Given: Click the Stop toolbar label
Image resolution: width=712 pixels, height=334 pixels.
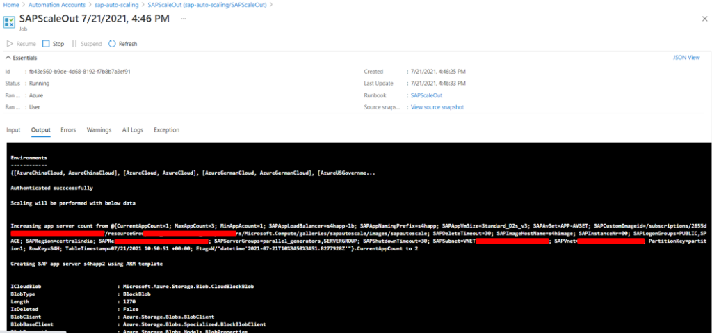Looking at the screenshot, I should [58, 44].
